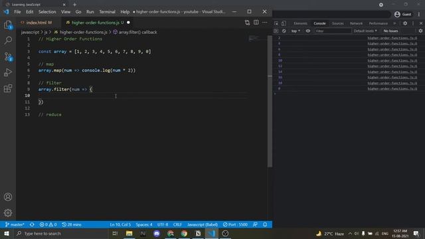Click the Open Changes icon in the editor title
Image resolution: width=425 pixels, height=239 pixels.
[x=247, y=23]
